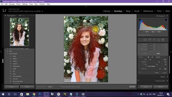Click the switch icon left of Sync

tap(139, 87)
